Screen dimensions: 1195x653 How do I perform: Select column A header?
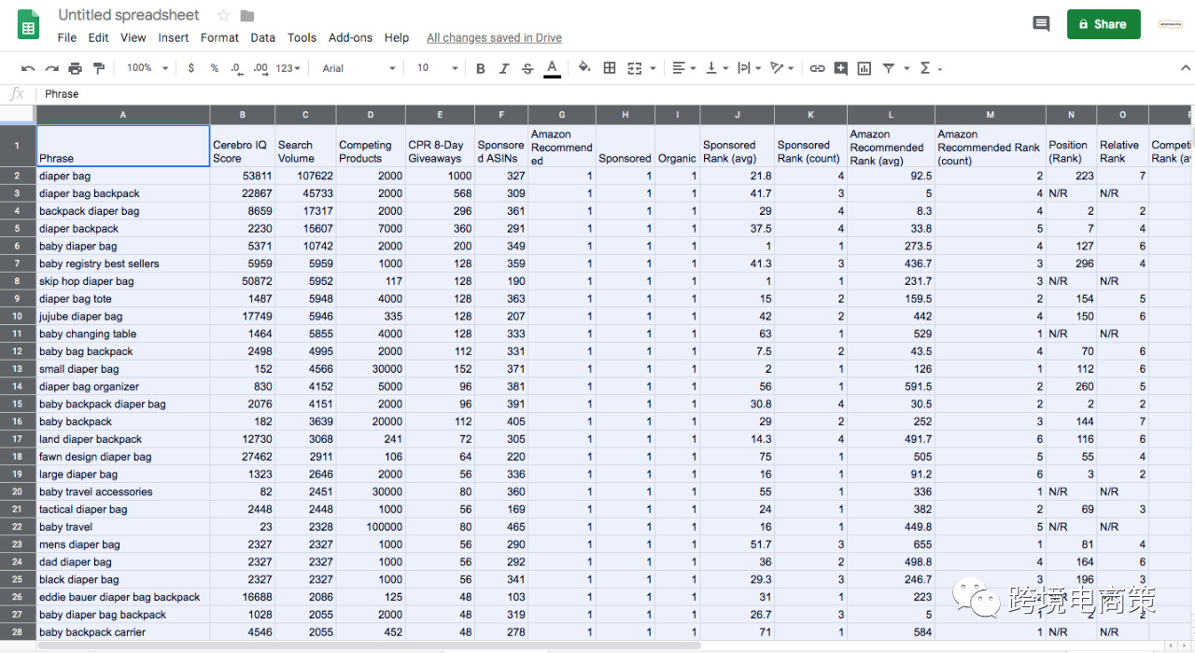[x=123, y=115]
